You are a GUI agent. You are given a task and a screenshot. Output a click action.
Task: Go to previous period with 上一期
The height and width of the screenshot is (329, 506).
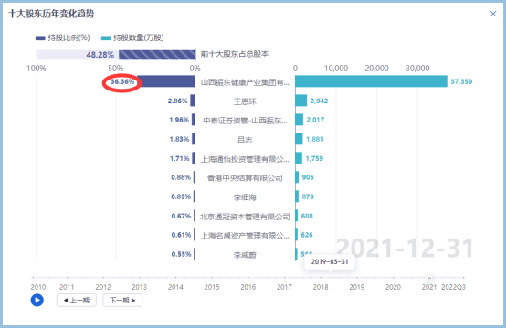click(x=77, y=301)
